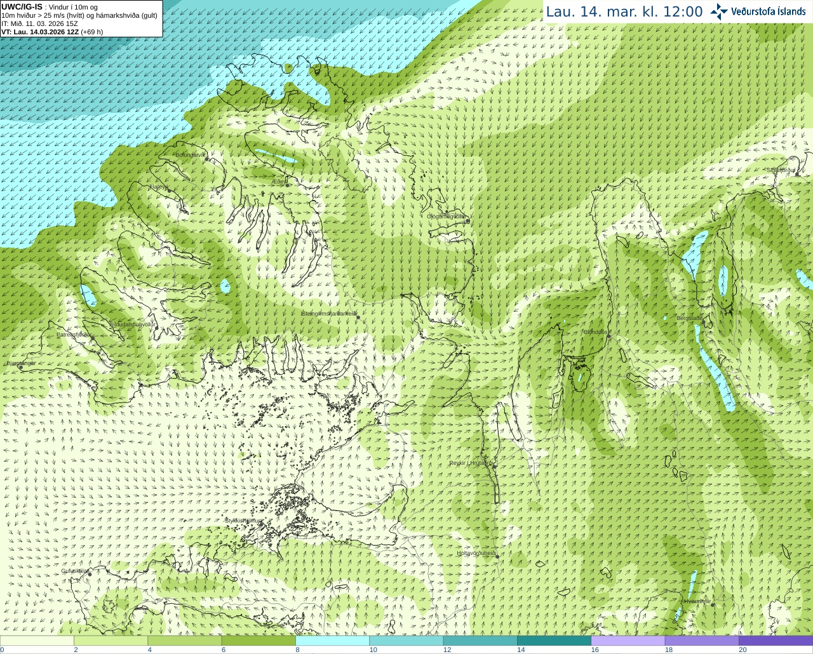This screenshot has height=654, width=813.
Task: Click the Bjargtangar station label
Action: (x=21, y=363)
